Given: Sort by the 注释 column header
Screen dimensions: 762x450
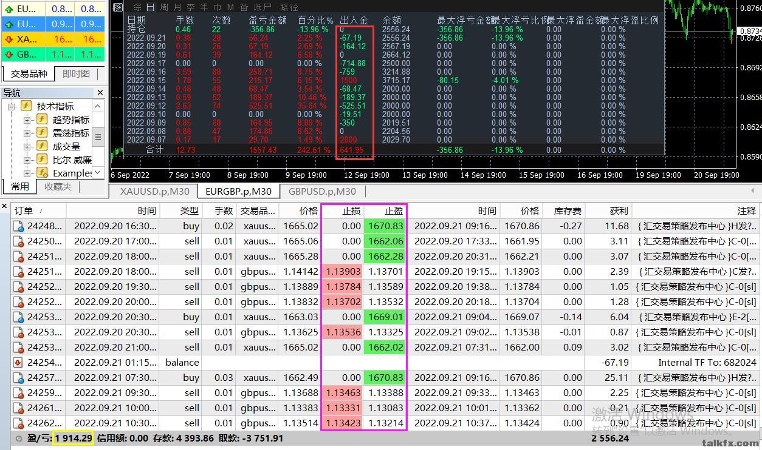Looking at the screenshot, I should tap(696, 210).
